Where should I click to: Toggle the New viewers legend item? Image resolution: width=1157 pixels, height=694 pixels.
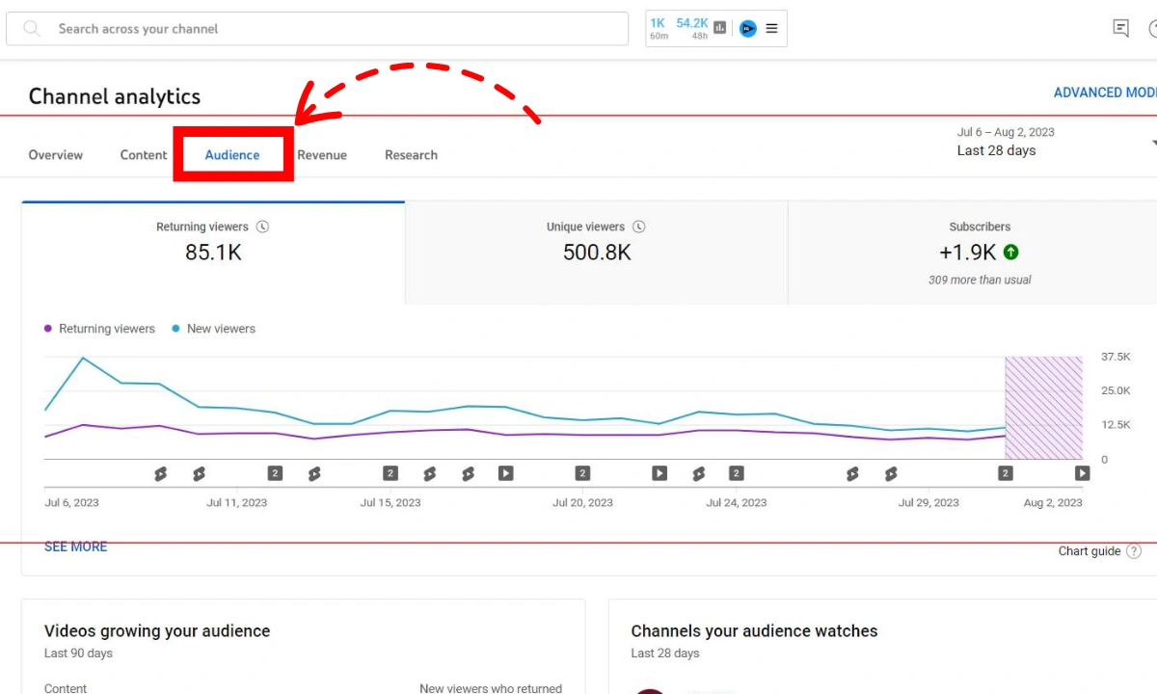tap(213, 329)
